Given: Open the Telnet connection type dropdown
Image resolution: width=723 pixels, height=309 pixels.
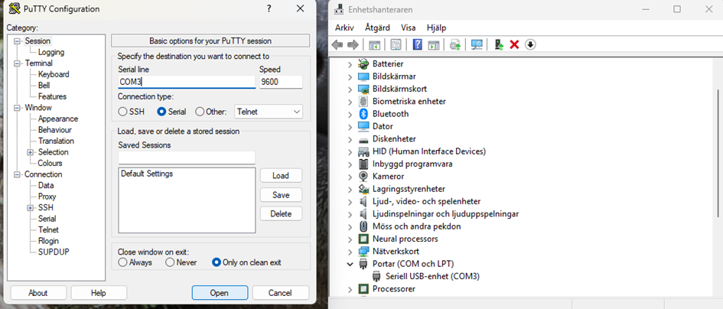Looking at the screenshot, I should pos(269,112).
